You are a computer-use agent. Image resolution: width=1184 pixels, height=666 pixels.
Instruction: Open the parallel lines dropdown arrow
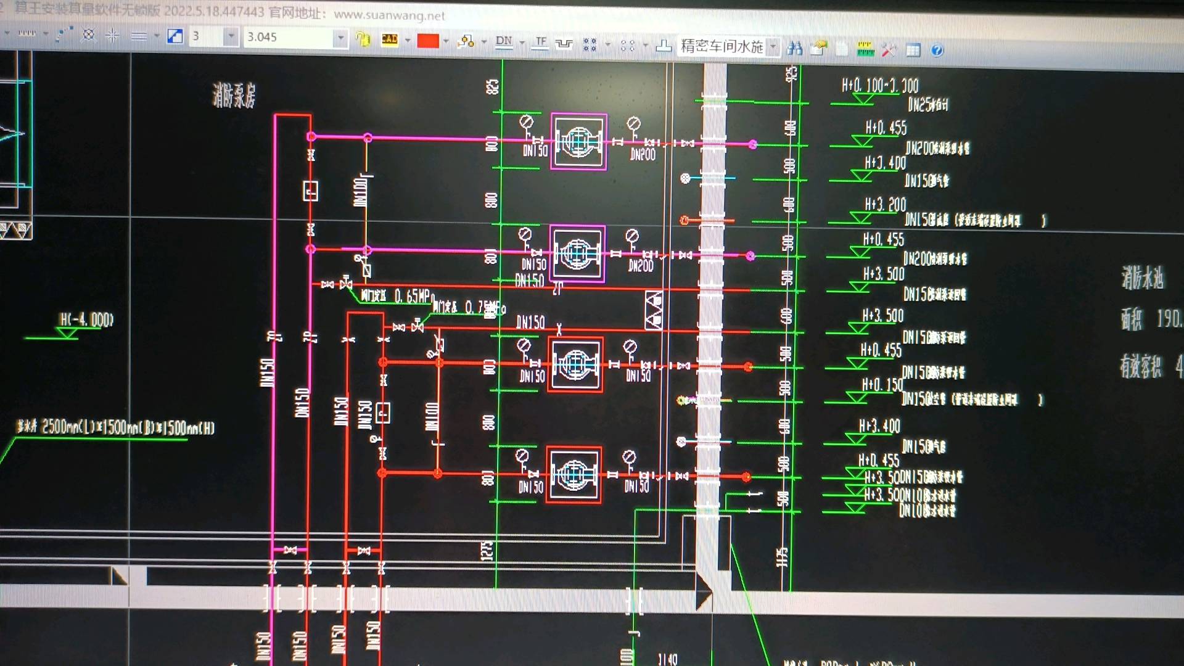tap(155, 36)
